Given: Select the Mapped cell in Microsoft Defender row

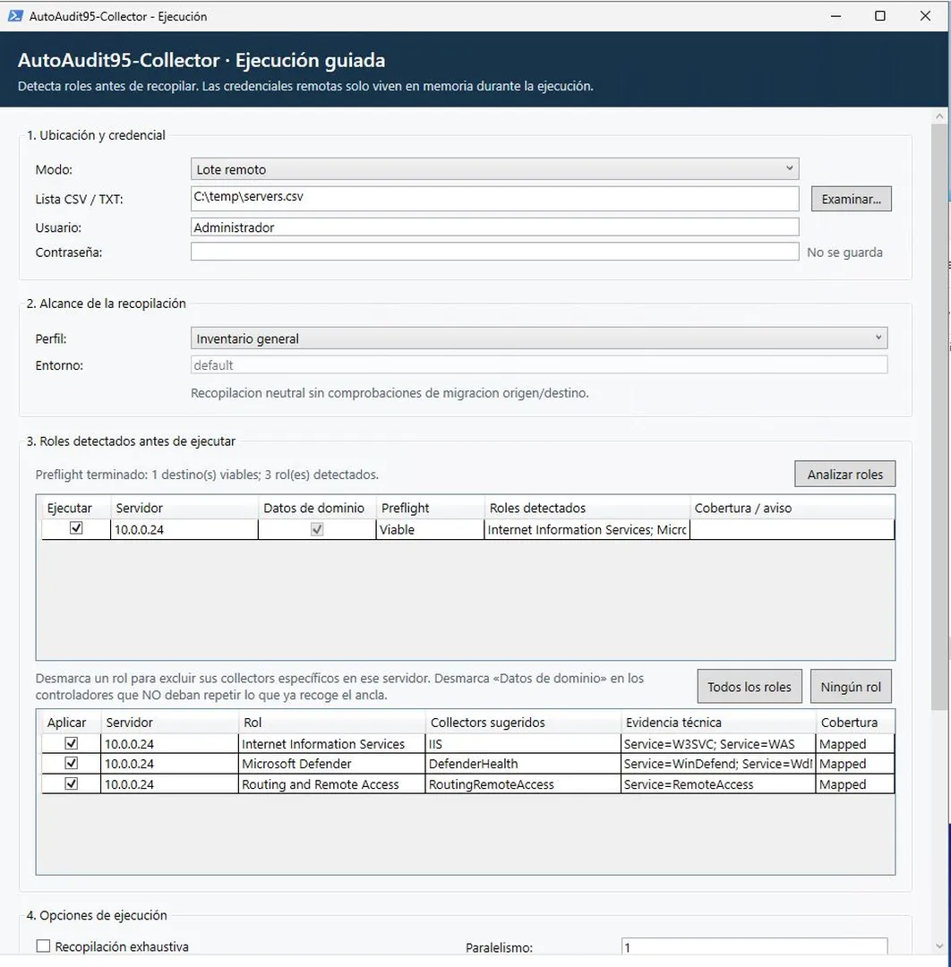Looking at the screenshot, I should [855, 764].
